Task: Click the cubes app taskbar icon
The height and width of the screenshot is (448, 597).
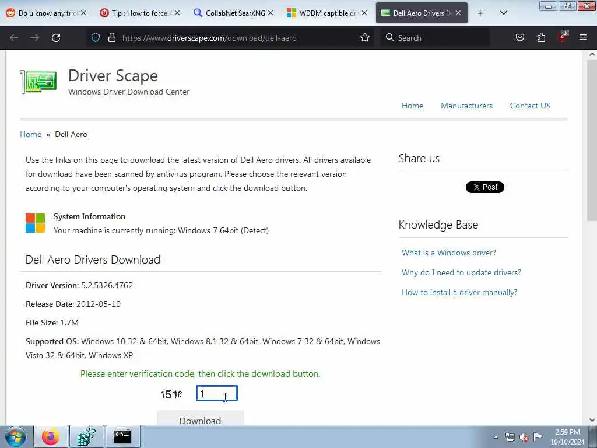Action: pos(87,436)
